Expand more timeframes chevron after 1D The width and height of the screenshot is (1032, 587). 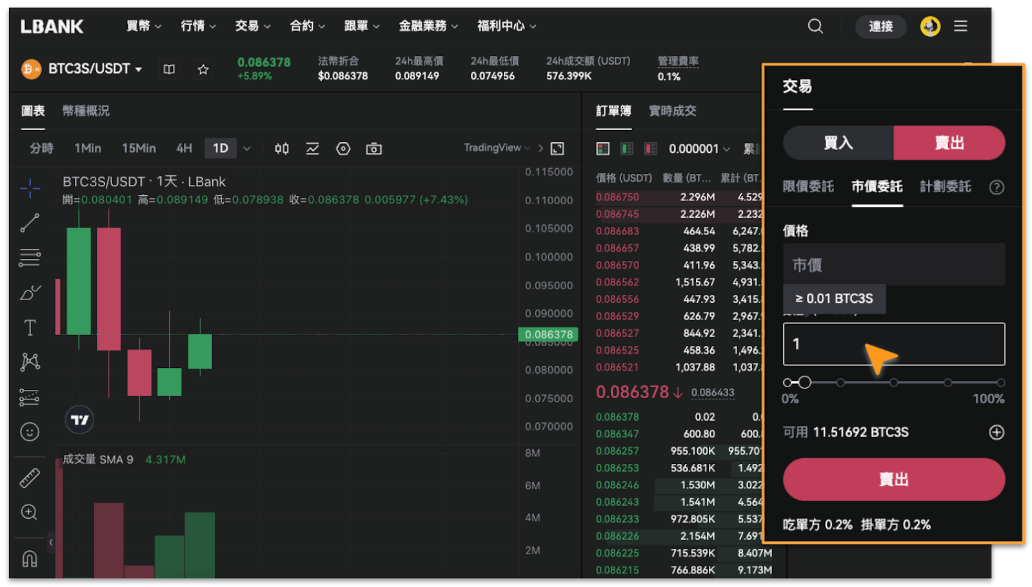click(246, 149)
